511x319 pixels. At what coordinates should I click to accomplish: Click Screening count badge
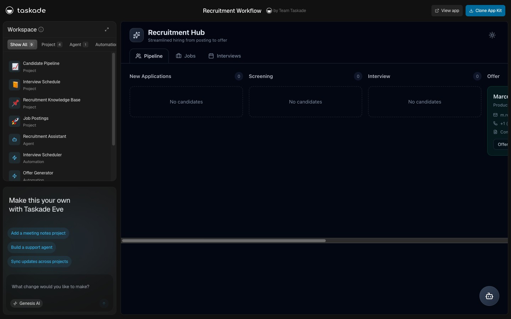358,76
